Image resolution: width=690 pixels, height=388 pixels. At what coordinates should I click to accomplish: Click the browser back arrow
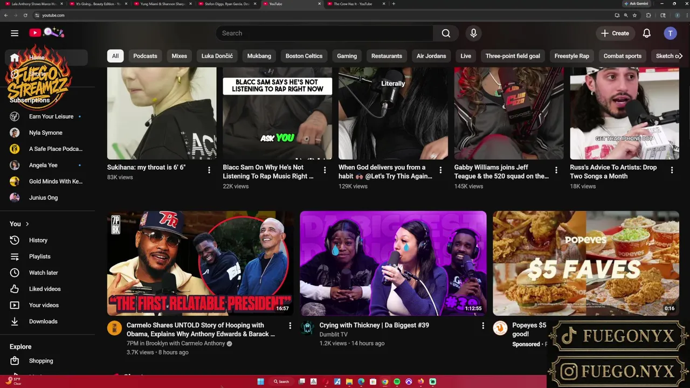click(6, 15)
